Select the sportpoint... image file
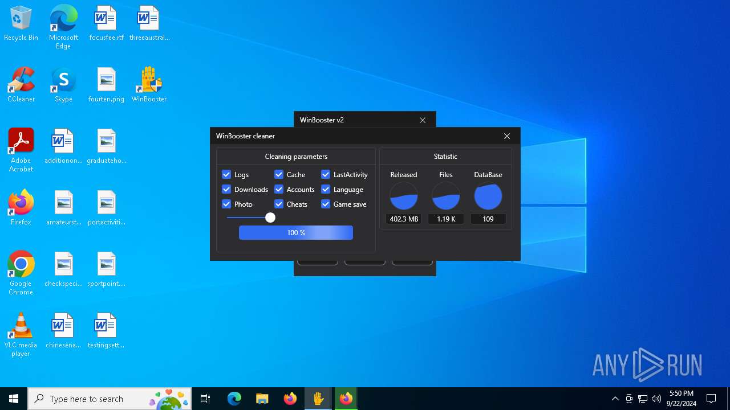 [106, 270]
